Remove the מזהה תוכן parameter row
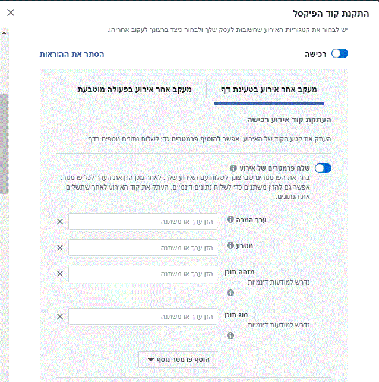This screenshot has height=382, width=379. [60, 274]
